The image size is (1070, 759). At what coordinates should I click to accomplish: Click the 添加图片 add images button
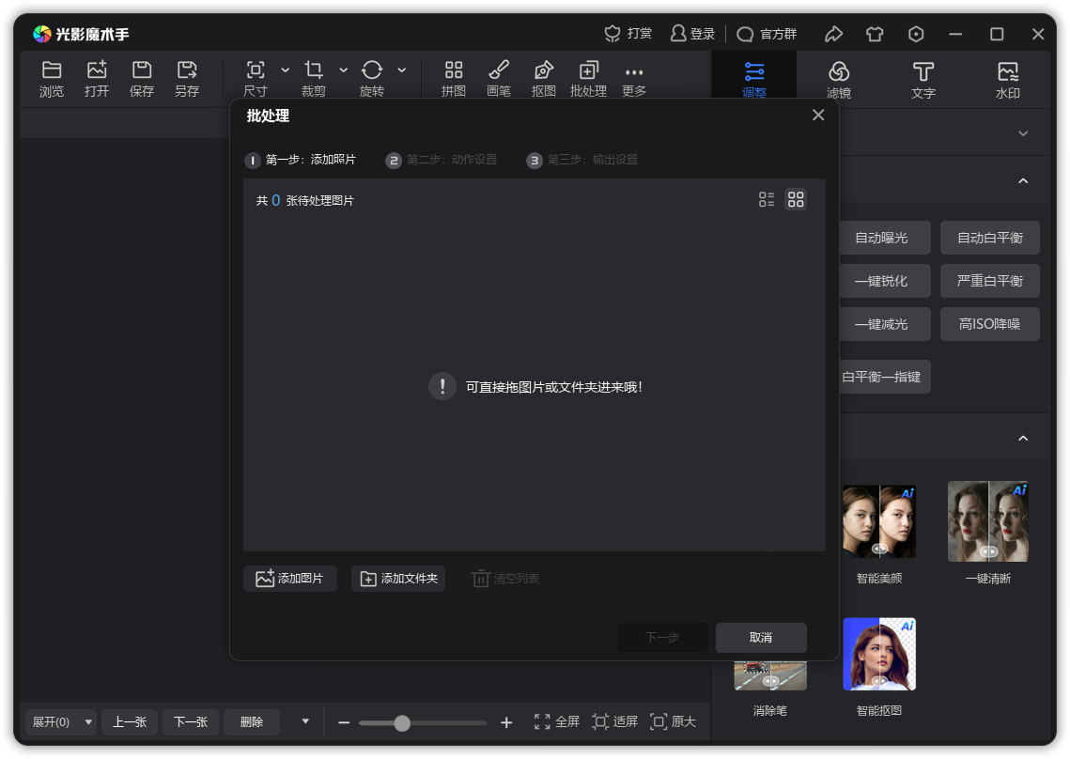click(290, 579)
